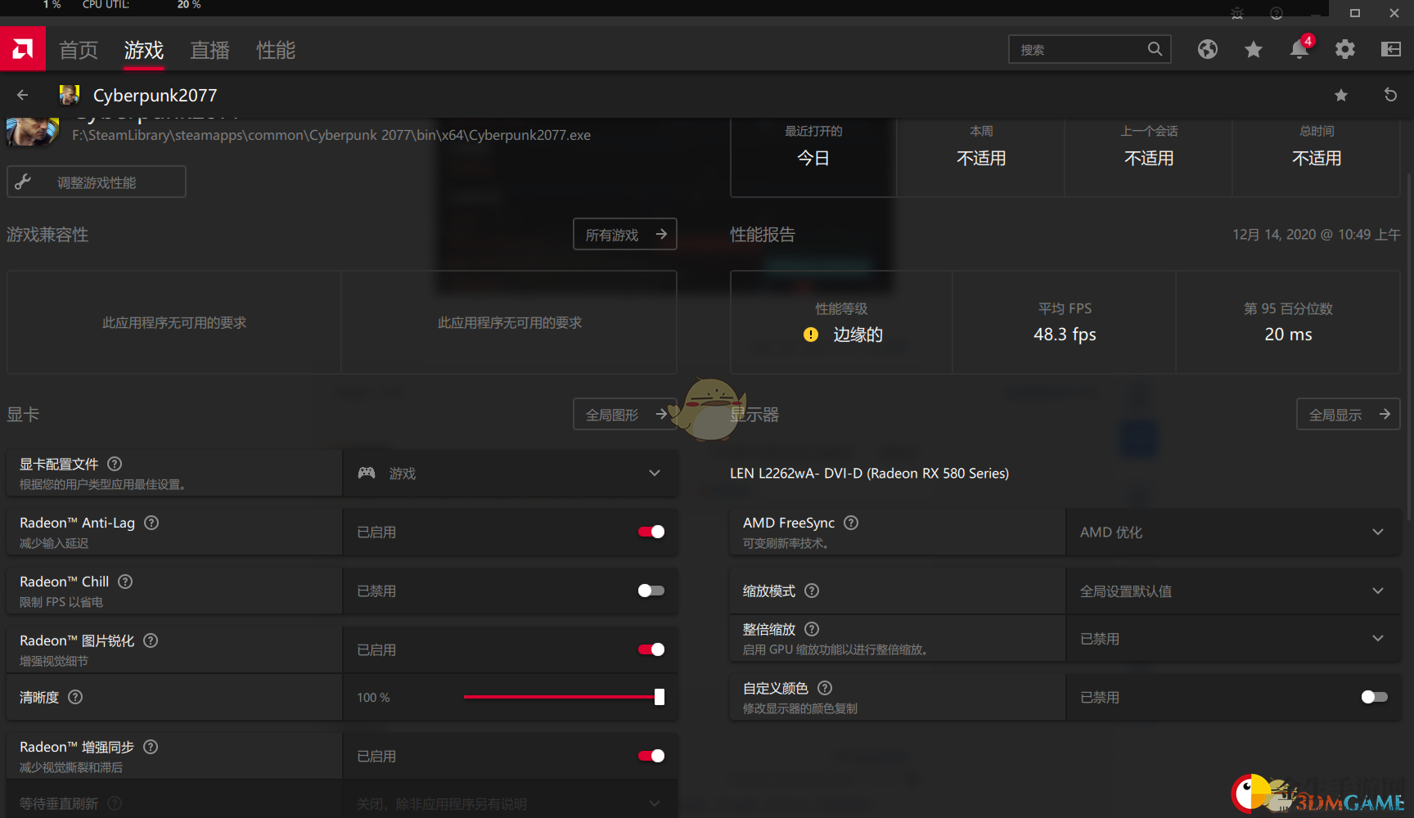Image resolution: width=1414 pixels, height=818 pixels.
Task: Show help for Radeon Chill
Action: (125, 582)
